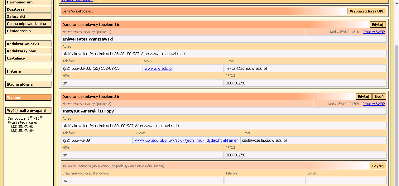The width and height of the screenshot is (399, 186).
Task: Click technical phone (22) 351-71-01
Action: point(22,126)
